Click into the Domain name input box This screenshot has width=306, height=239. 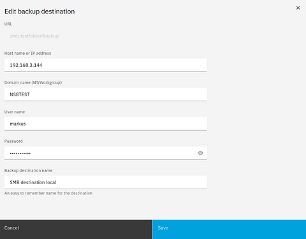point(106,94)
